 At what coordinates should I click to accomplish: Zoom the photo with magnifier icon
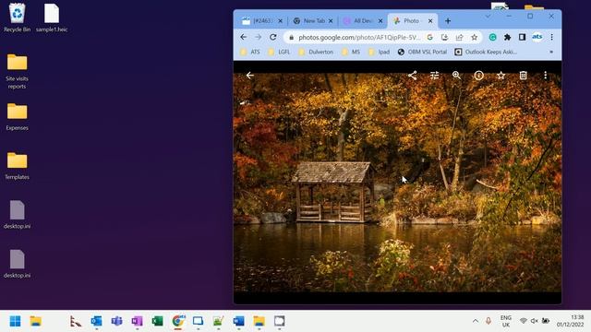pos(456,76)
